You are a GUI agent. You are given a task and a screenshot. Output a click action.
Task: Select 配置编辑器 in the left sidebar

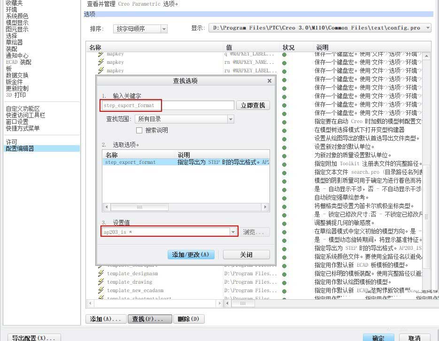19,148
